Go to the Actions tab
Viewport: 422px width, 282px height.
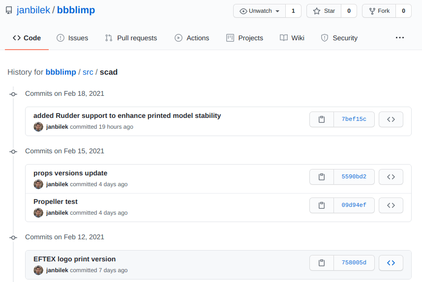(192, 38)
